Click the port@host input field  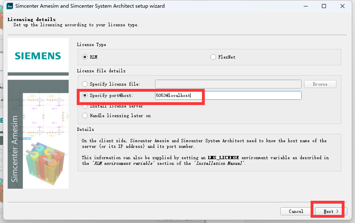click(x=228, y=95)
